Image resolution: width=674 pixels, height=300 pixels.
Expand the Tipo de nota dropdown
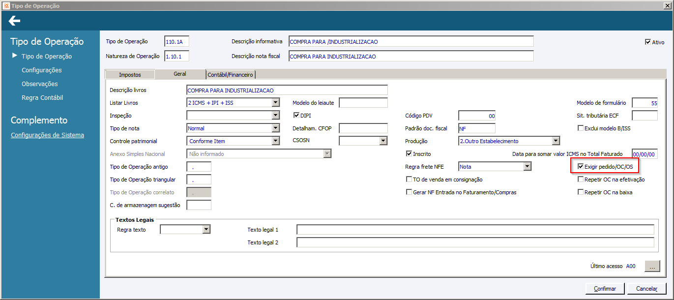click(275, 128)
